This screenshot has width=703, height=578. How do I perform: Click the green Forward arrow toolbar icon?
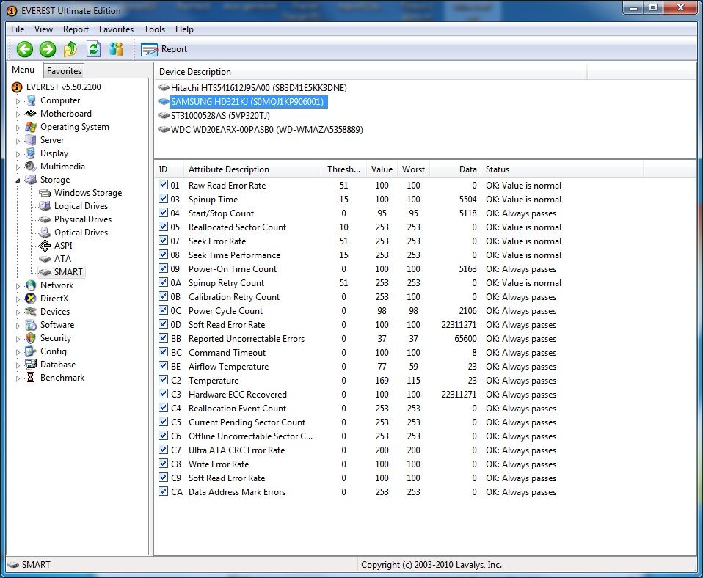point(48,49)
